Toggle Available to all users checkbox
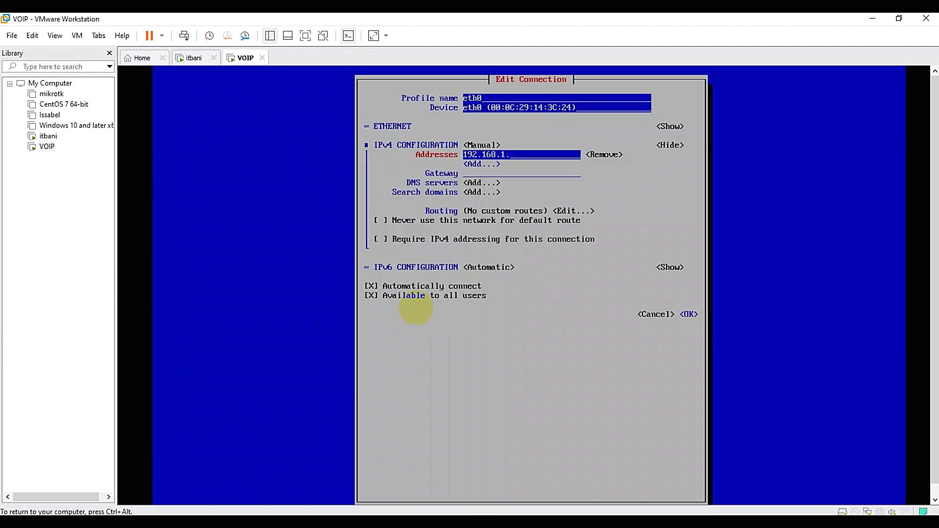The image size is (939, 528). [x=371, y=295]
